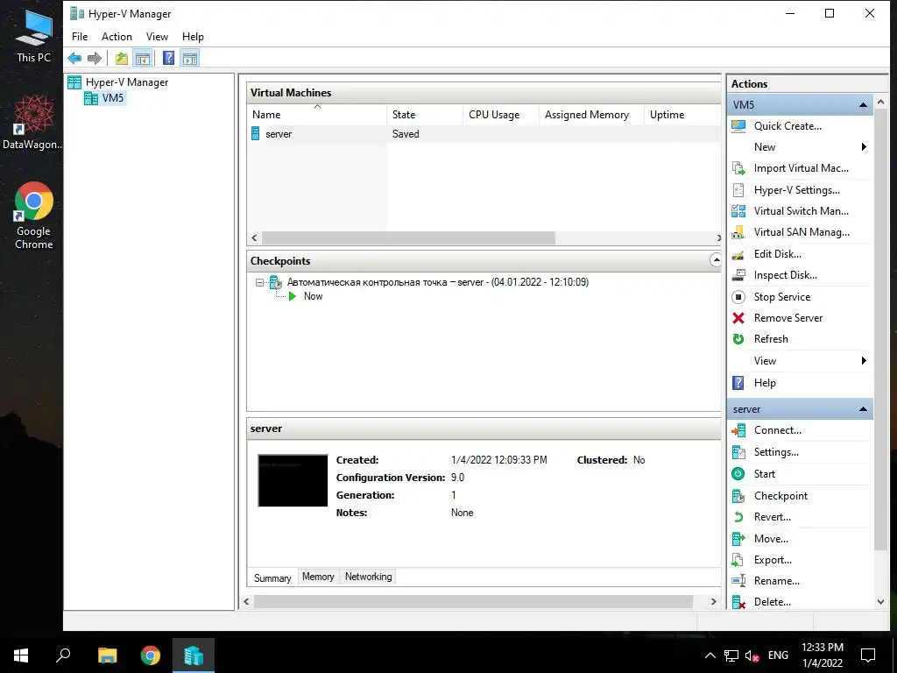The image size is (897, 673).
Task: Click Edit Disk icon
Action: click(x=738, y=254)
